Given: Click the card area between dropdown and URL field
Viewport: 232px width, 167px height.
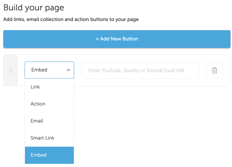Looking at the screenshot, I should [78, 70].
